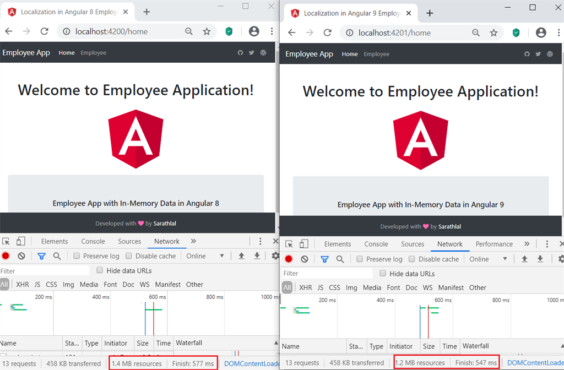564x370 pixels.
Task: Click Sarathlal link in Angular 8 footer
Action: point(165,224)
